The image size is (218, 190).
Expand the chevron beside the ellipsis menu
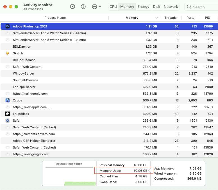click(x=100, y=7)
